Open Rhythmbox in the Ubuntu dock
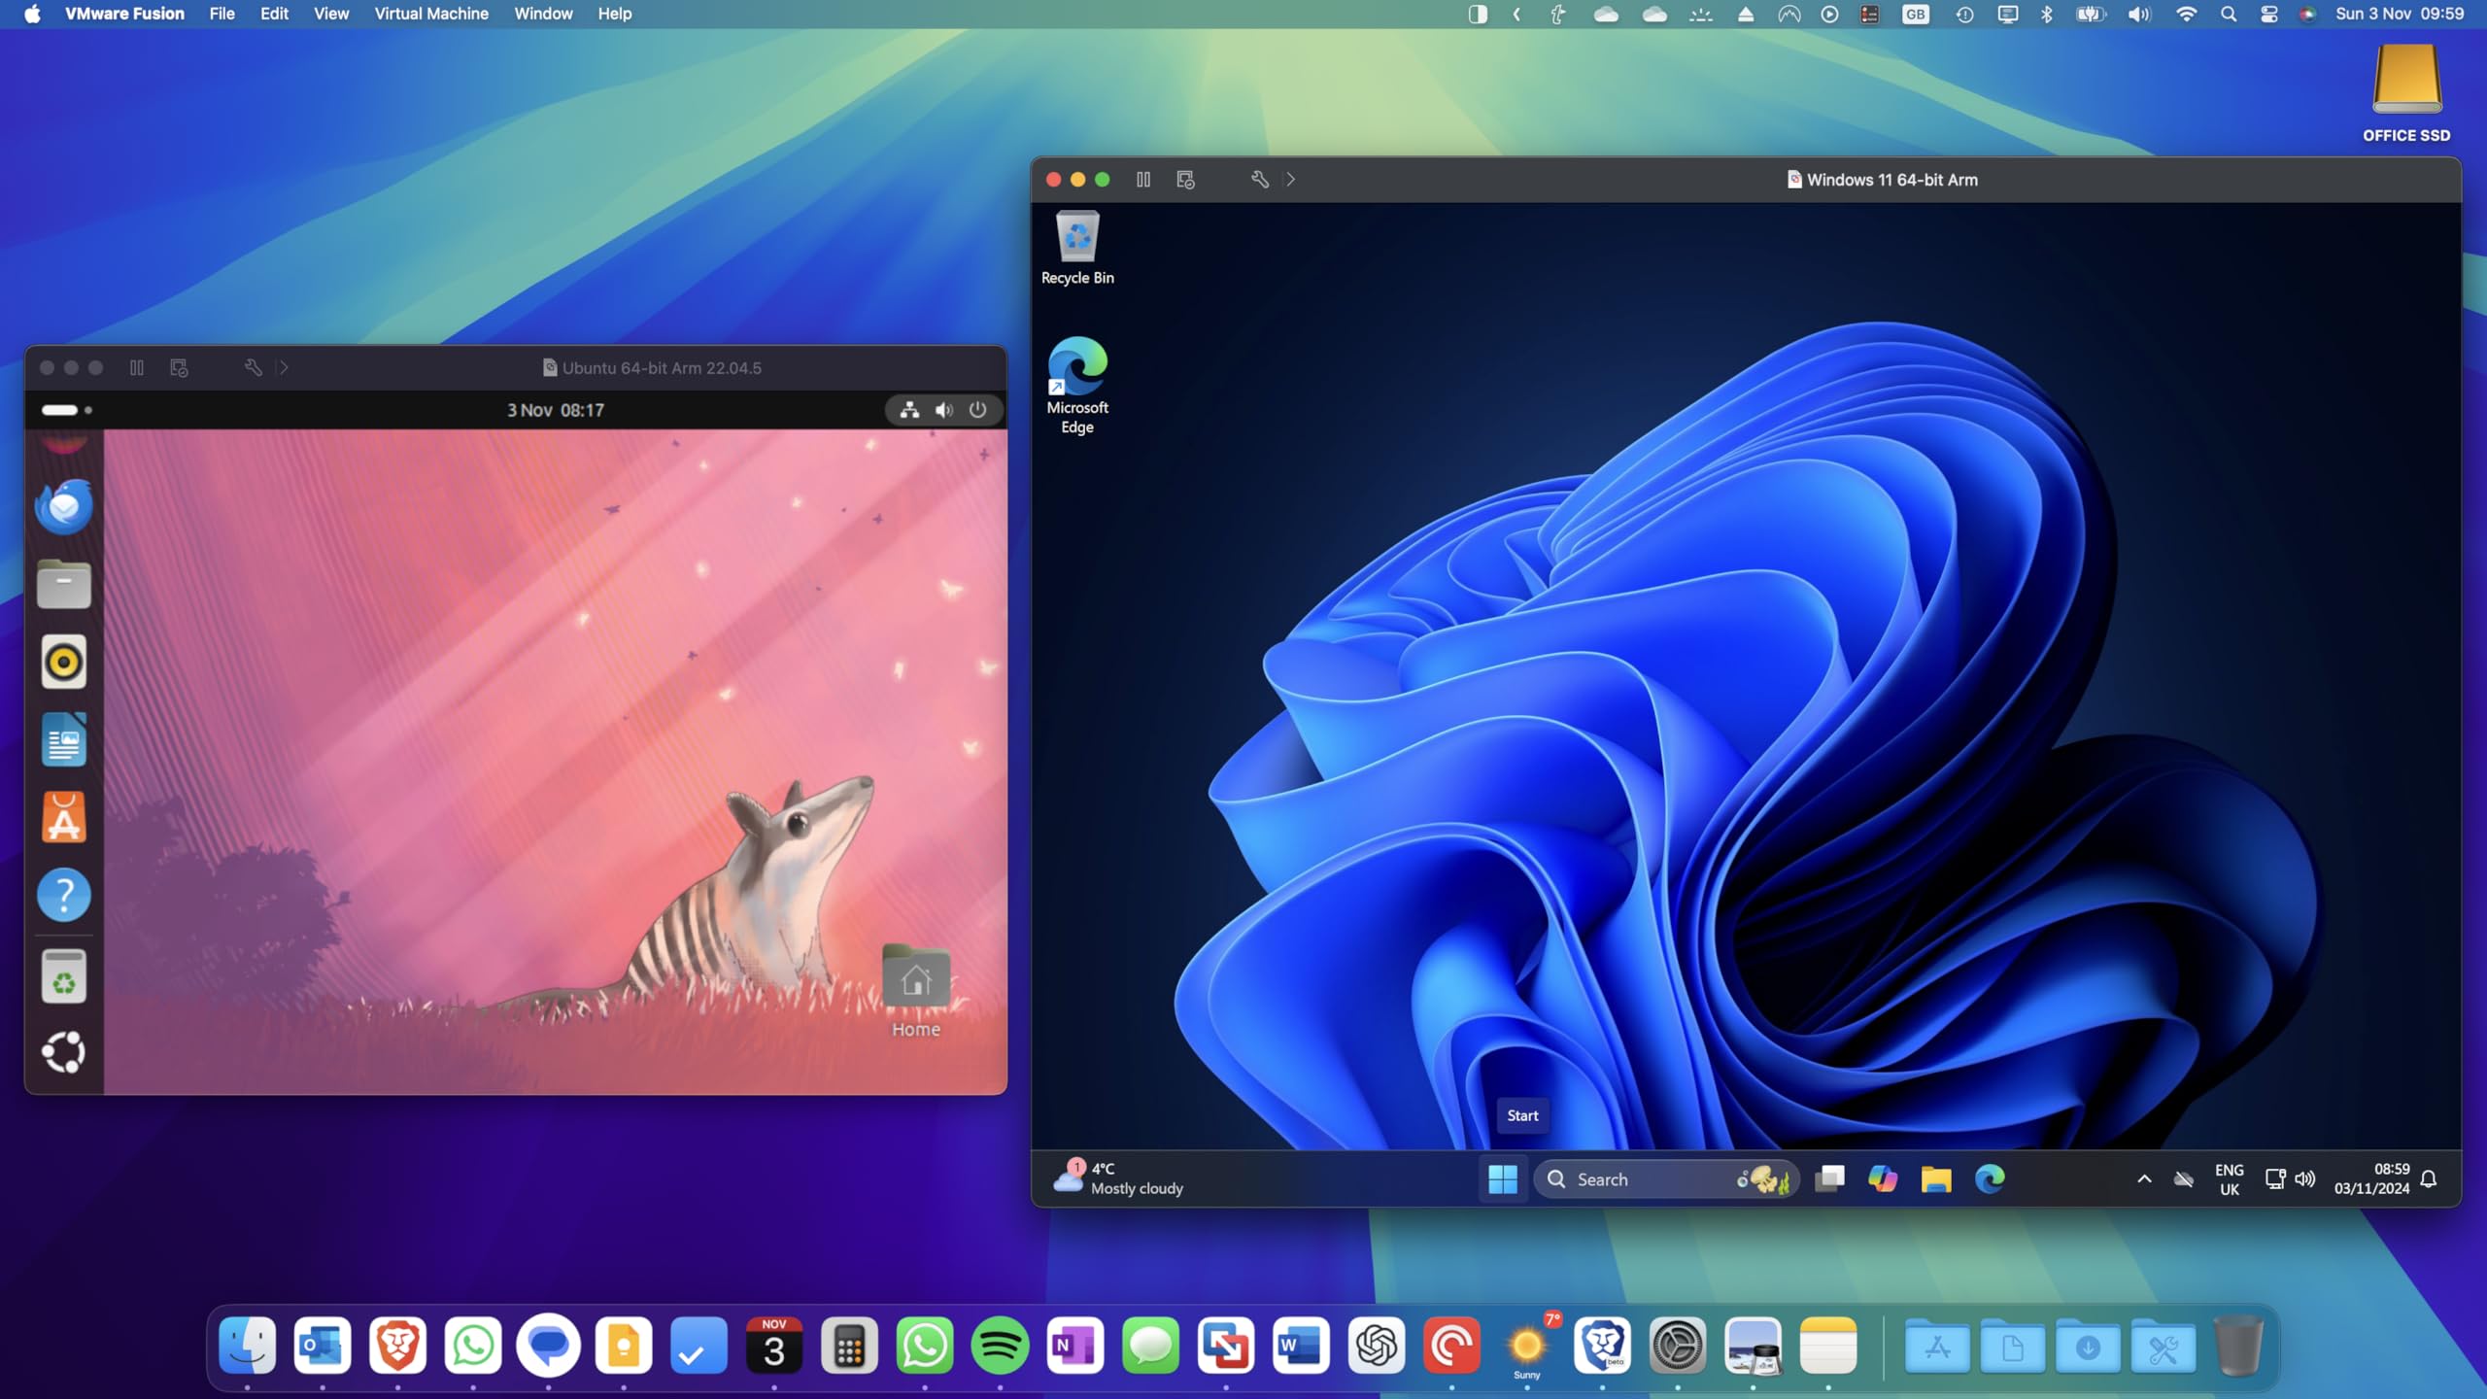This screenshot has width=2487, height=1399. [64, 663]
